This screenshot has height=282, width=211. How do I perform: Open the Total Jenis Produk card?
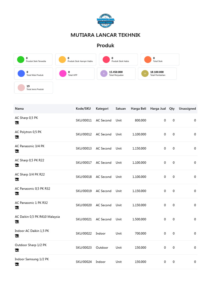pyautogui.click(x=34, y=88)
